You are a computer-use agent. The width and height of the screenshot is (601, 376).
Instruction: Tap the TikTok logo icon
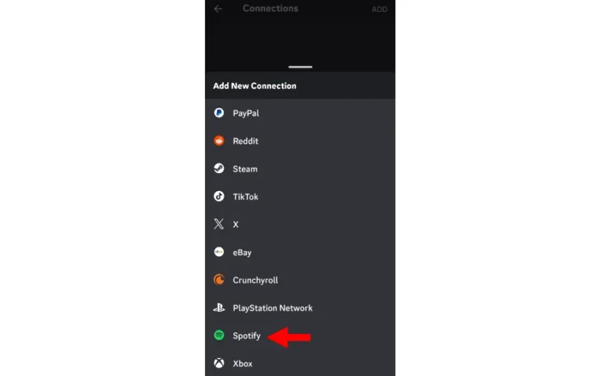tap(219, 196)
